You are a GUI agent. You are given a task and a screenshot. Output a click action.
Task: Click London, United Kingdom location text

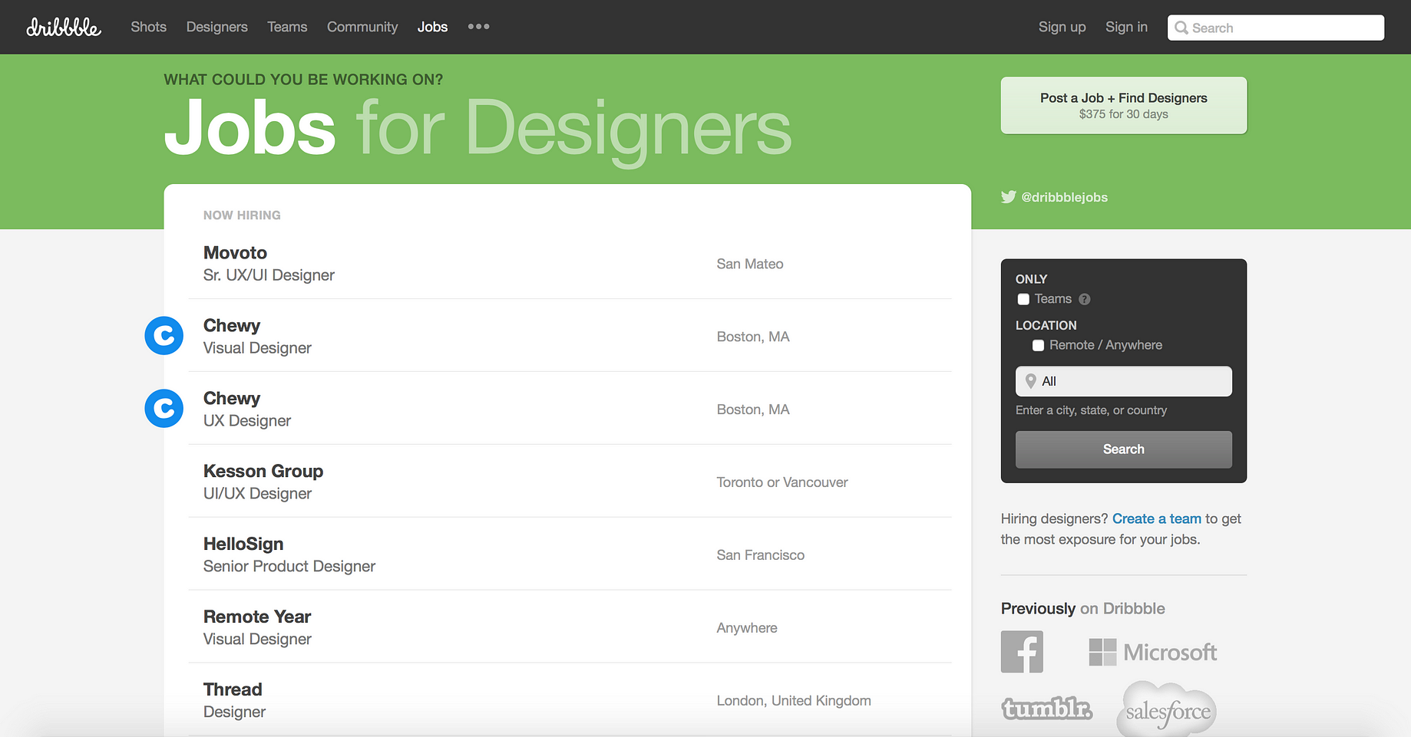point(794,701)
